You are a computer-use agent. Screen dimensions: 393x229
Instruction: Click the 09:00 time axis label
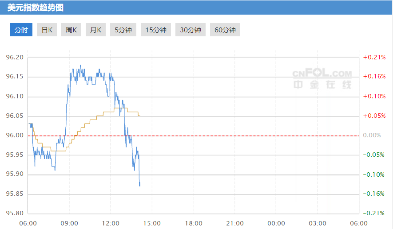69,223
